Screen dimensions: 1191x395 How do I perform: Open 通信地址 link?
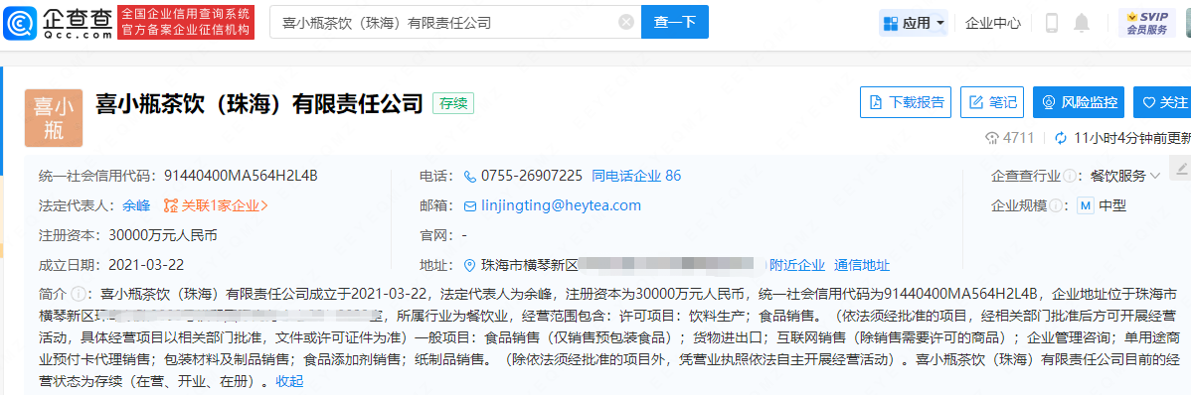pos(861,265)
